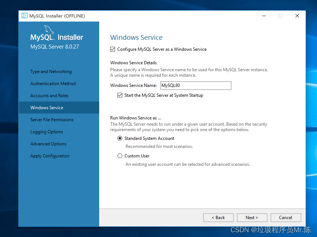Click the Run Windows Service as label

(x=135, y=118)
